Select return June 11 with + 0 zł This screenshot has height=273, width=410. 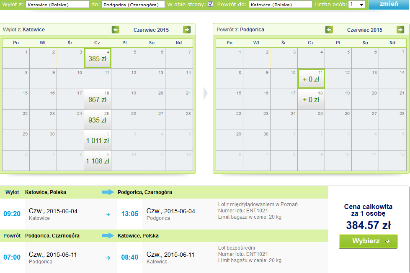pyautogui.click(x=311, y=79)
